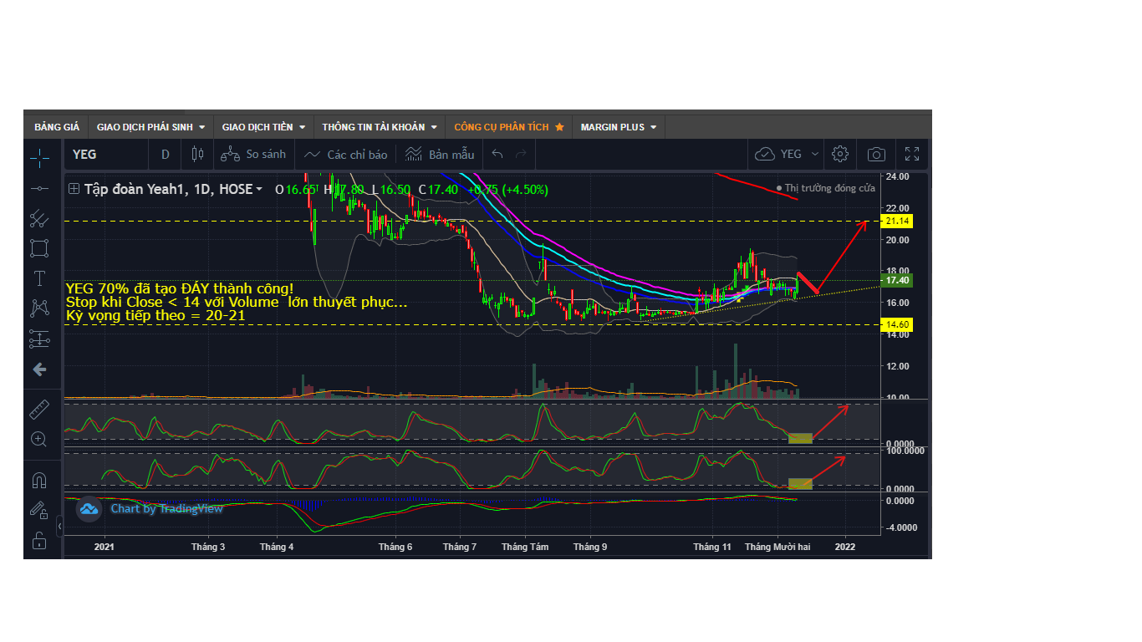The image size is (1142, 642).
Task: Undo the last chart action
Action: [497, 154]
